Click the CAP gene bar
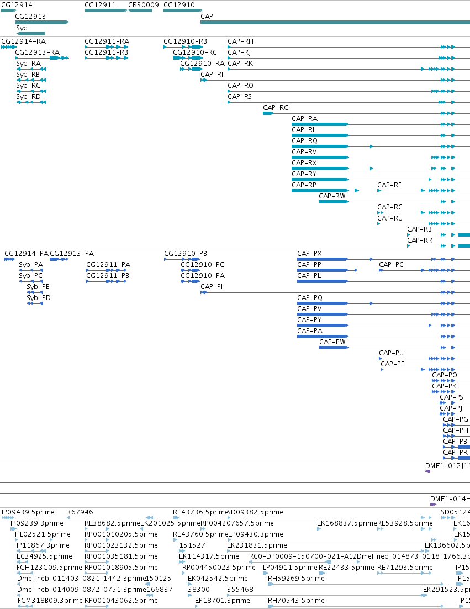Screen dimensions: 470x609 (335, 22)
